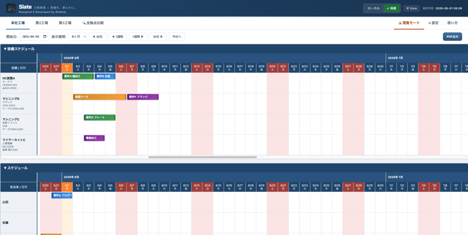Collapse the 設備スケジュール section
The image size is (468, 235).
point(19,49)
